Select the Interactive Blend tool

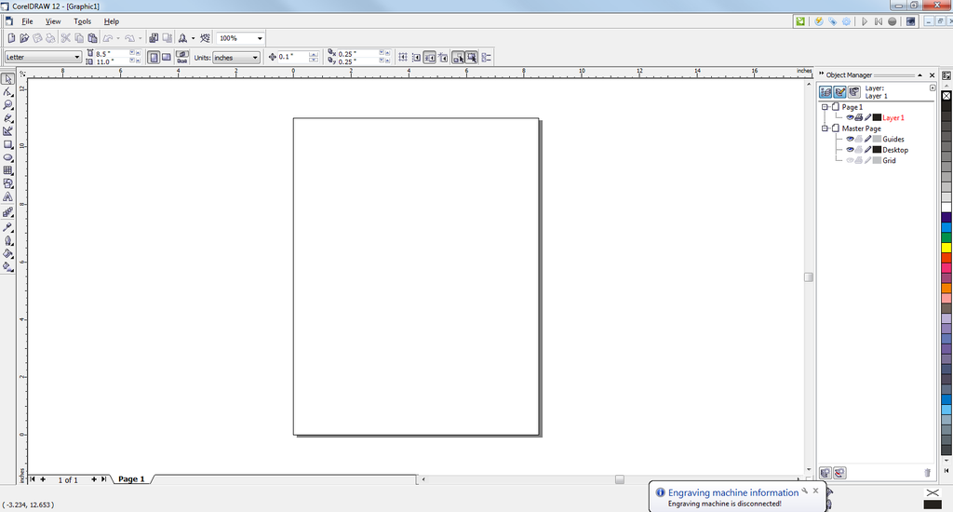pyautogui.click(x=7, y=212)
